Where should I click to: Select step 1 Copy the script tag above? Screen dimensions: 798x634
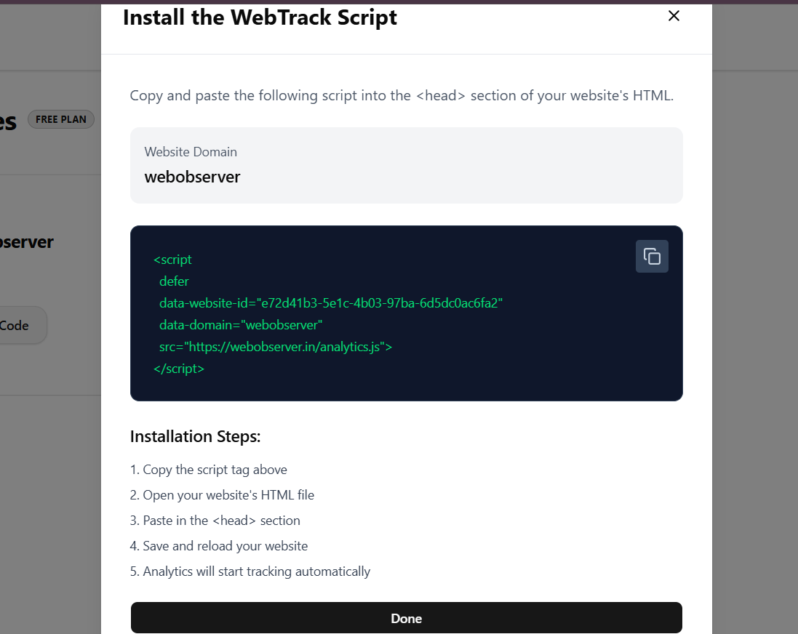click(208, 469)
